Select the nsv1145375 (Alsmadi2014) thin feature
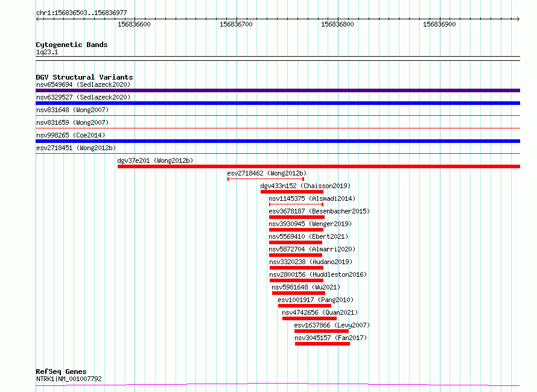Viewport: 537px width, 392px height. pyautogui.click(x=296, y=204)
